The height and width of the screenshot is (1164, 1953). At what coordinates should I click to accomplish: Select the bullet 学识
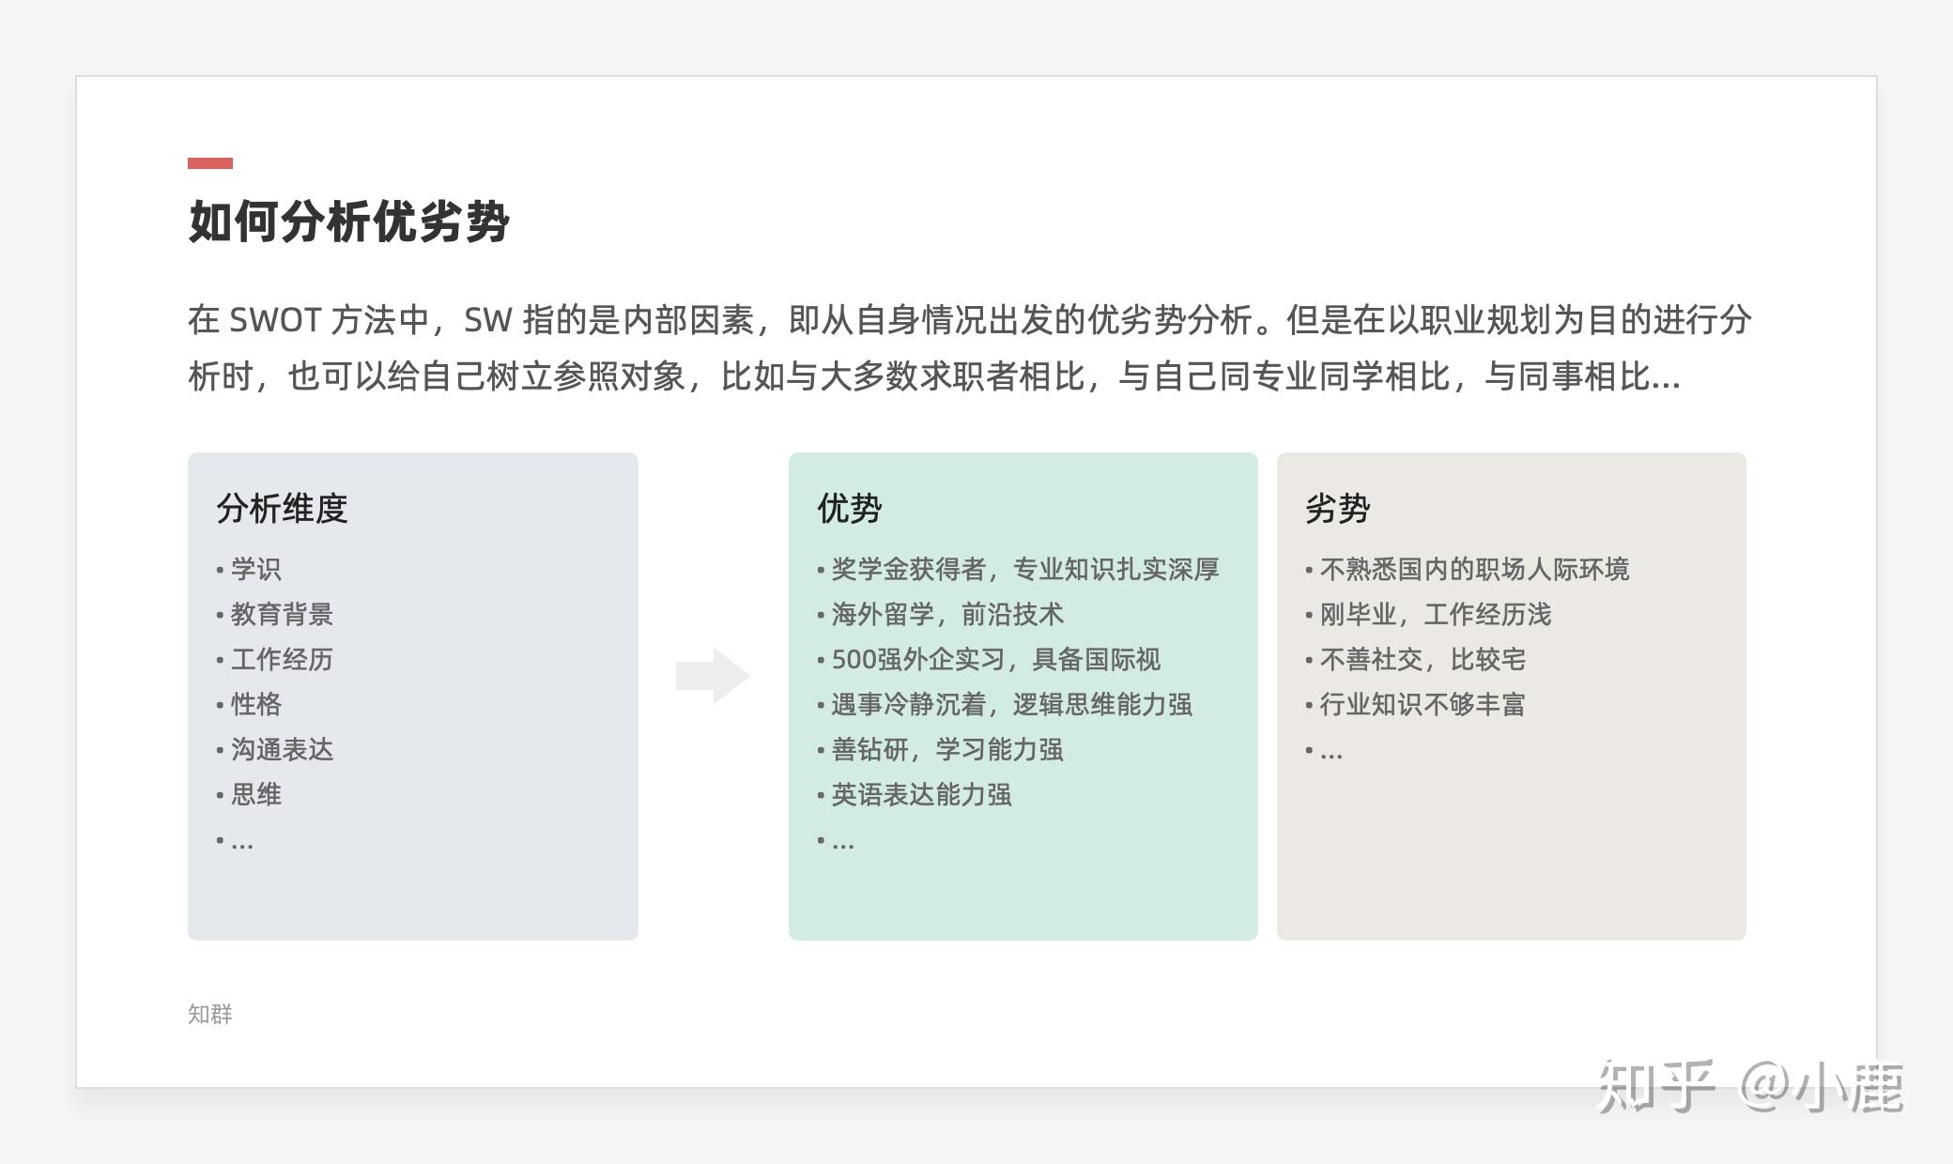(x=249, y=569)
